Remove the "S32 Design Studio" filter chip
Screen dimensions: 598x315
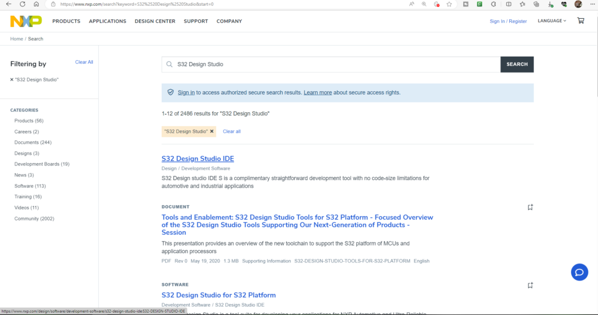(x=211, y=131)
